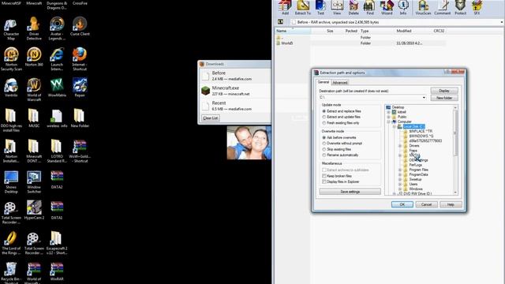
Task: Select the WowMatrix desktop icon
Action: (x=57, y=88)
